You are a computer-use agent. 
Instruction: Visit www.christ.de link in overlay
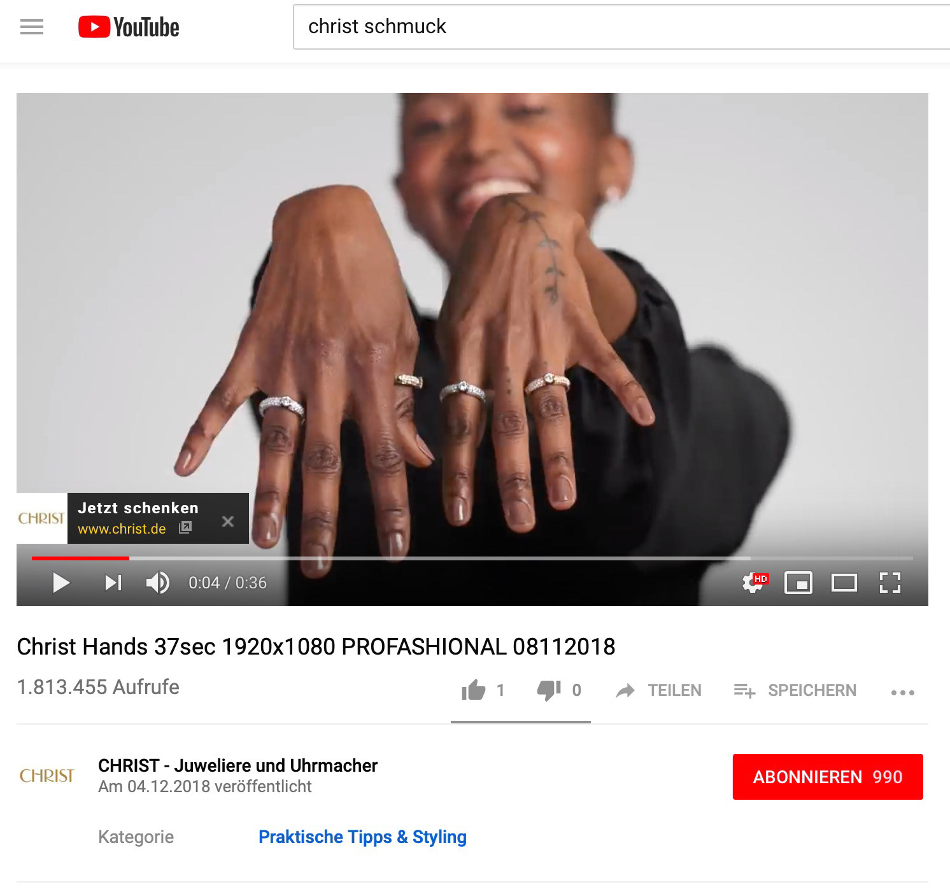[122, 529]
